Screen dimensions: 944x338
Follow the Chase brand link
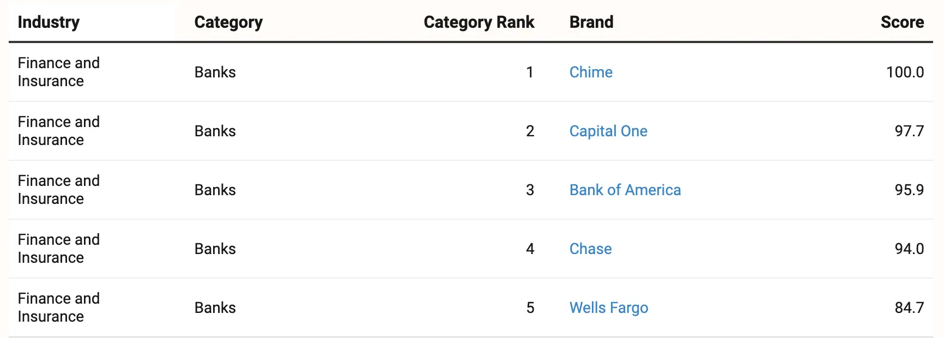click(590, 249)
